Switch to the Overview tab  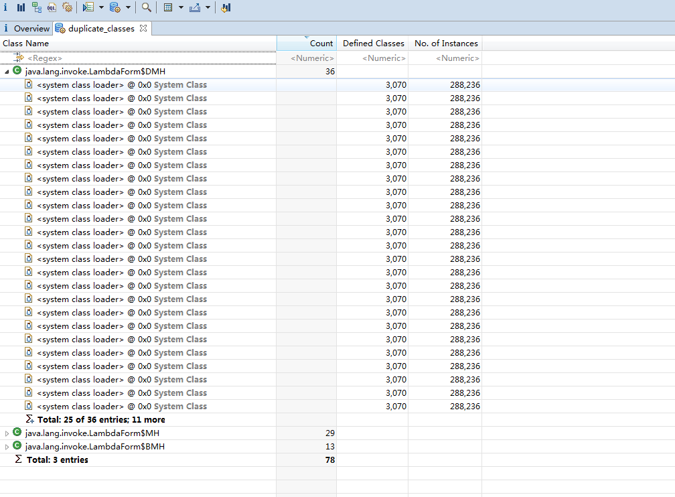pyautogui.click(x=27, y=28)
